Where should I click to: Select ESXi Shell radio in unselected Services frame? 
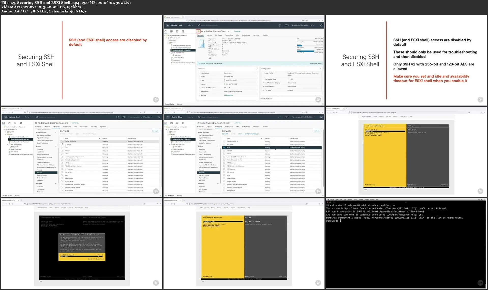tap(62, 145)
